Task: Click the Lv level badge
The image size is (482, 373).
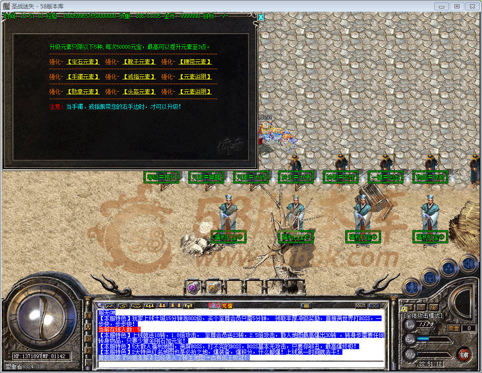Action: [x=410, y=324]
